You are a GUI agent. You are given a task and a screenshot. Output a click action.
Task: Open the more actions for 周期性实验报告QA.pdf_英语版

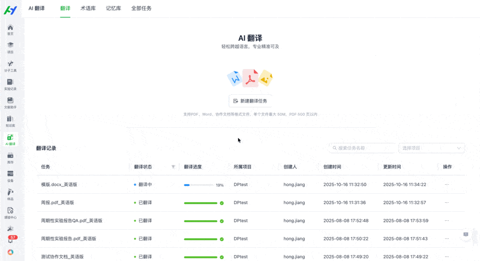coord(446,221)
